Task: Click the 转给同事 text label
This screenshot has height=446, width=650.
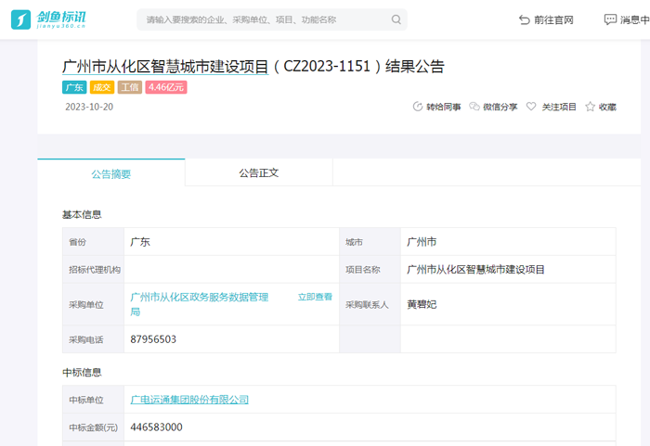Action: (444, 107)
